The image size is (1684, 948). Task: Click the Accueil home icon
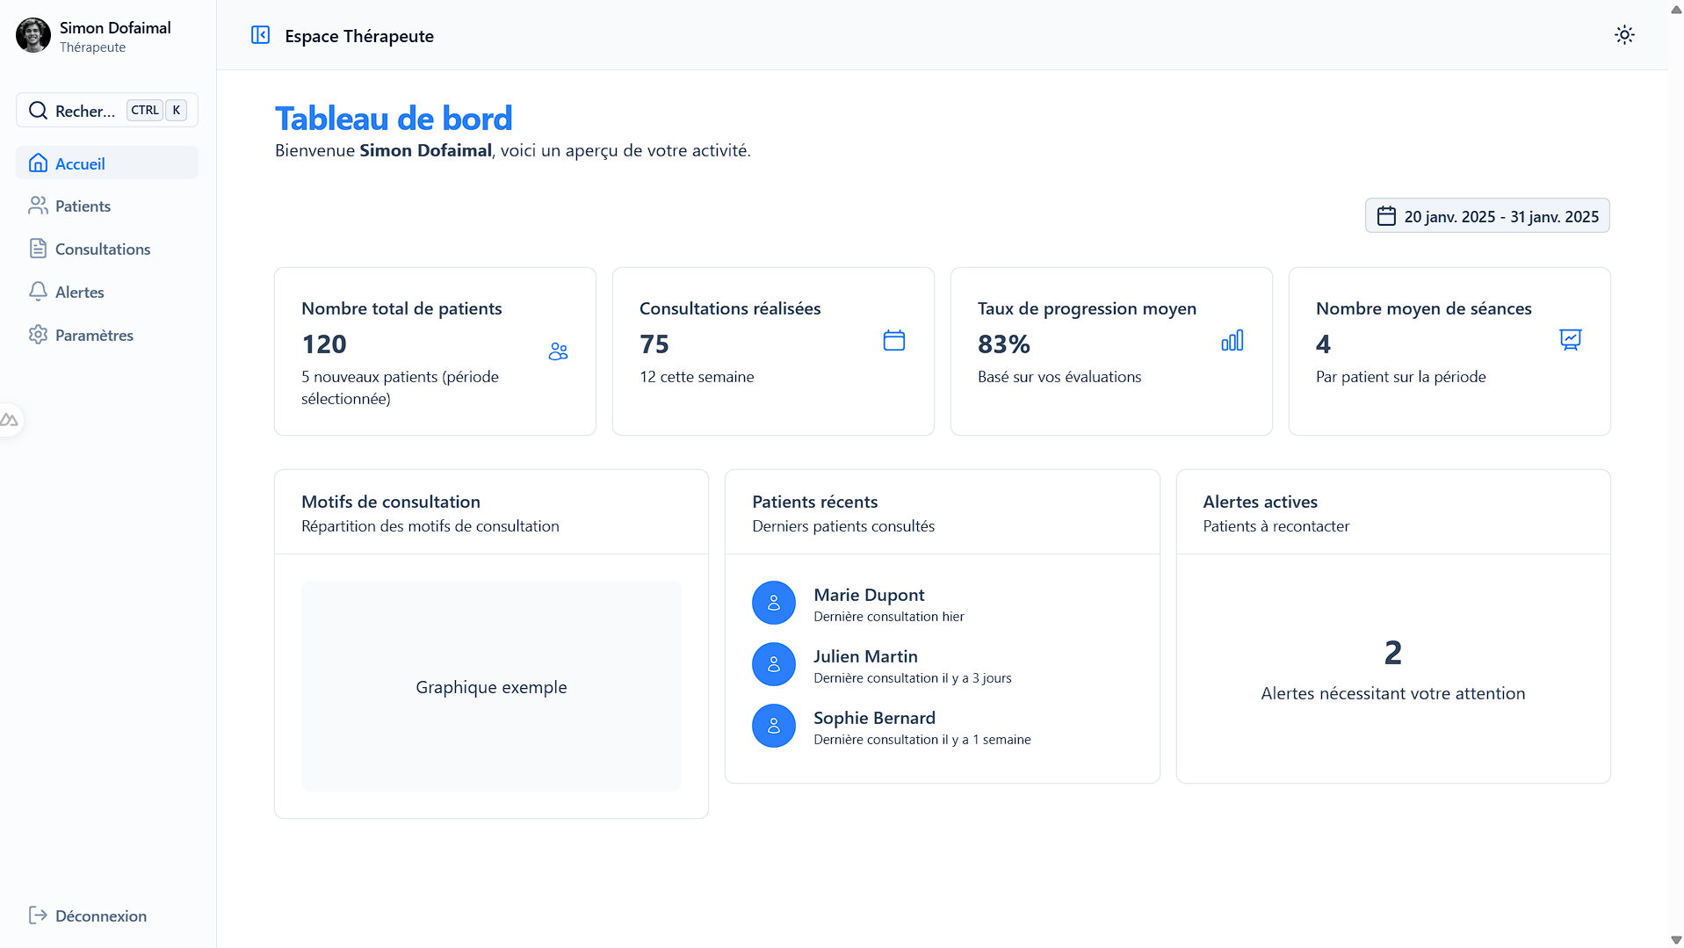pos(38,163)
